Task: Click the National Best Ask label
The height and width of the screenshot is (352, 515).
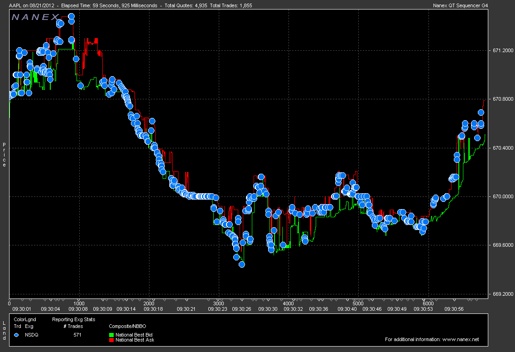Action: (135, 340)
